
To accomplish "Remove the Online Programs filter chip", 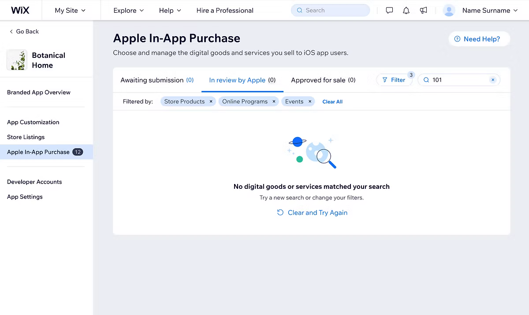I will [x=274, y=101].
